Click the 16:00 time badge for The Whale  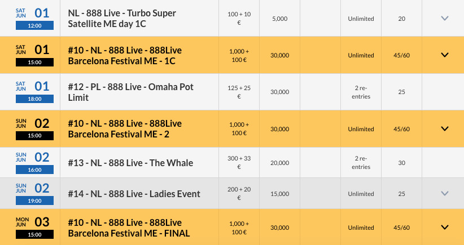34,170
